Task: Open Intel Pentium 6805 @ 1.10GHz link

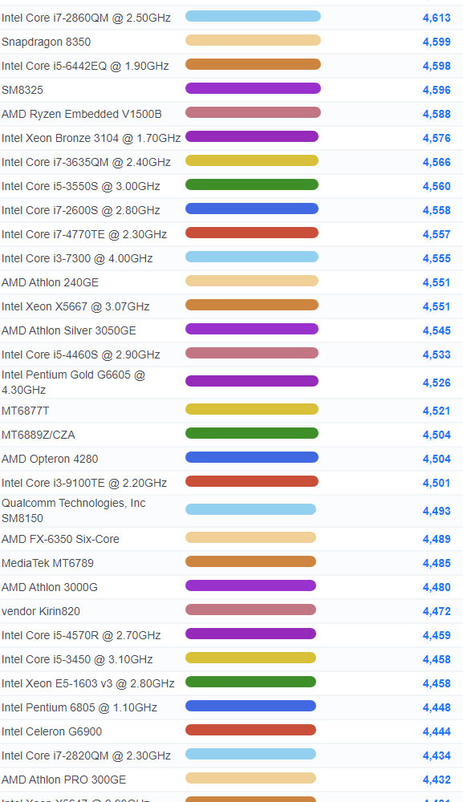Action: click(79, 707)
